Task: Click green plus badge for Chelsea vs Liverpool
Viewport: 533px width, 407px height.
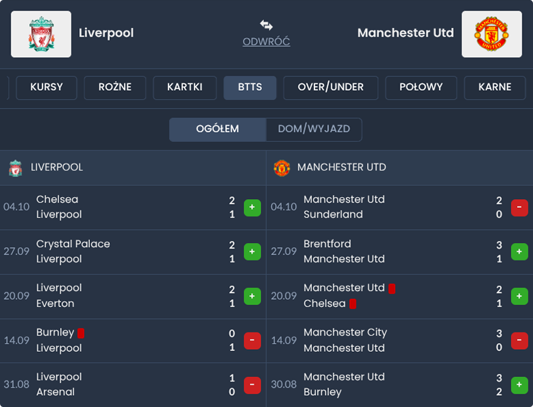Action: coord(253,207)
